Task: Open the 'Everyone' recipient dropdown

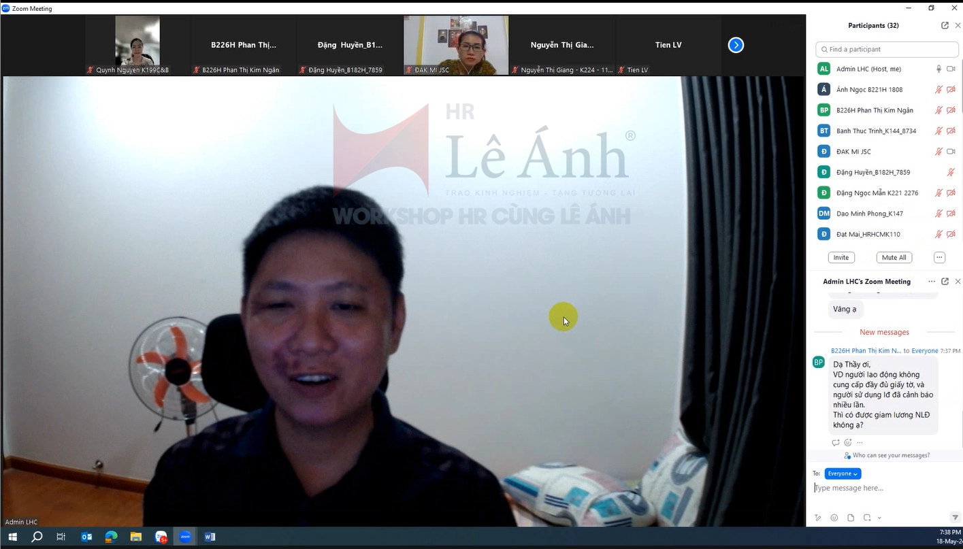Action: point(843,473)
